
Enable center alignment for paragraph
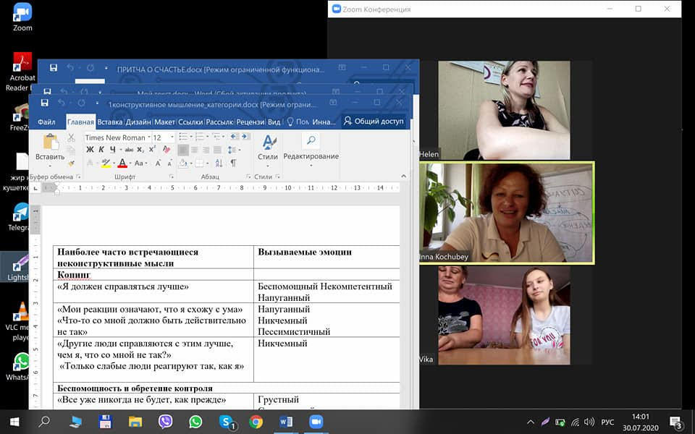pyautogui.click(x=194, y=150)
